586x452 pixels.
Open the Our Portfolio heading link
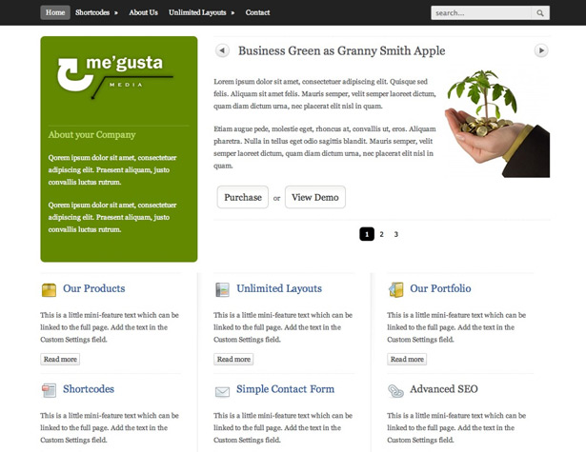[x=440, y=288]
